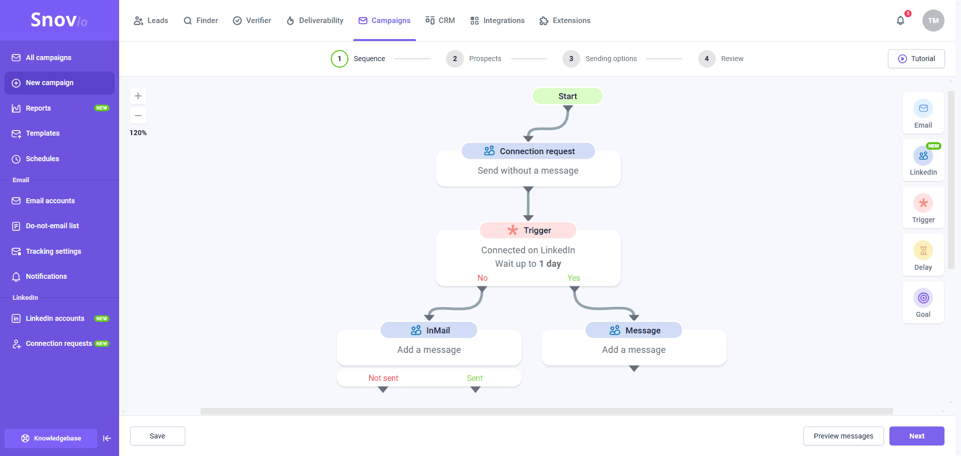The width and height of the screenshot is (961, 456).
Task: Open Connection requests in sidebar
Action: click(x=60, y=343)
